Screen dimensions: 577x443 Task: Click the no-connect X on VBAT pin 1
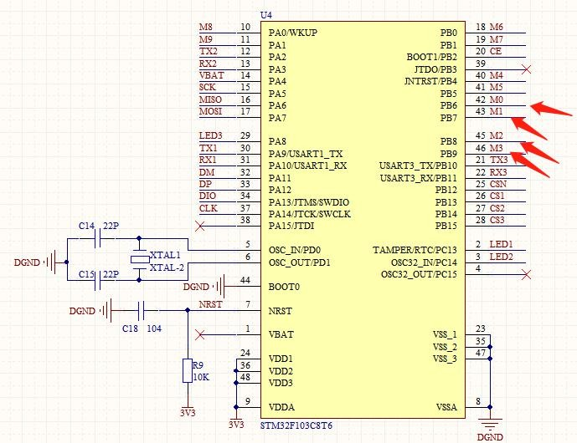click(x=200, y=334)
